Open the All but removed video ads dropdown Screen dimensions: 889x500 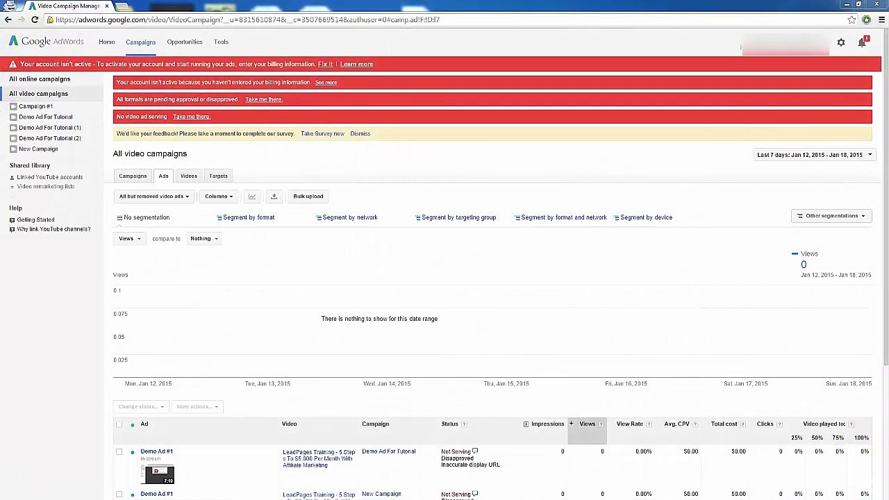(x=153, y=197)
